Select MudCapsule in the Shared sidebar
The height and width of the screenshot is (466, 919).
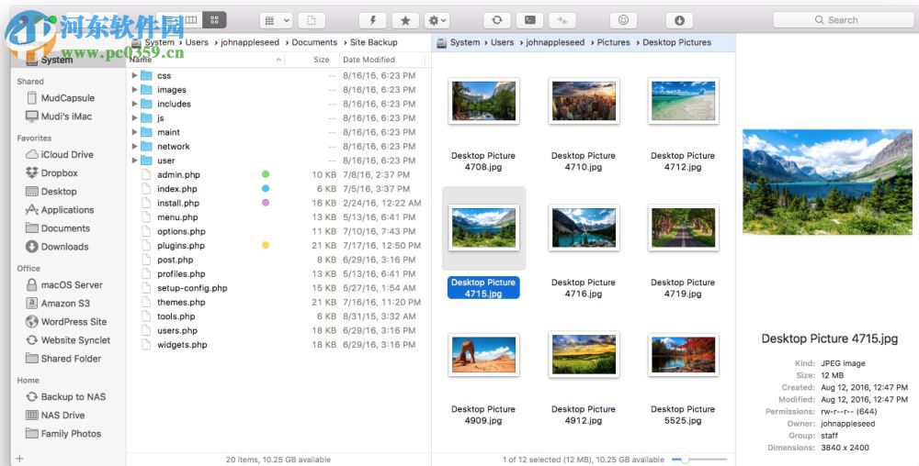(61, 97)
